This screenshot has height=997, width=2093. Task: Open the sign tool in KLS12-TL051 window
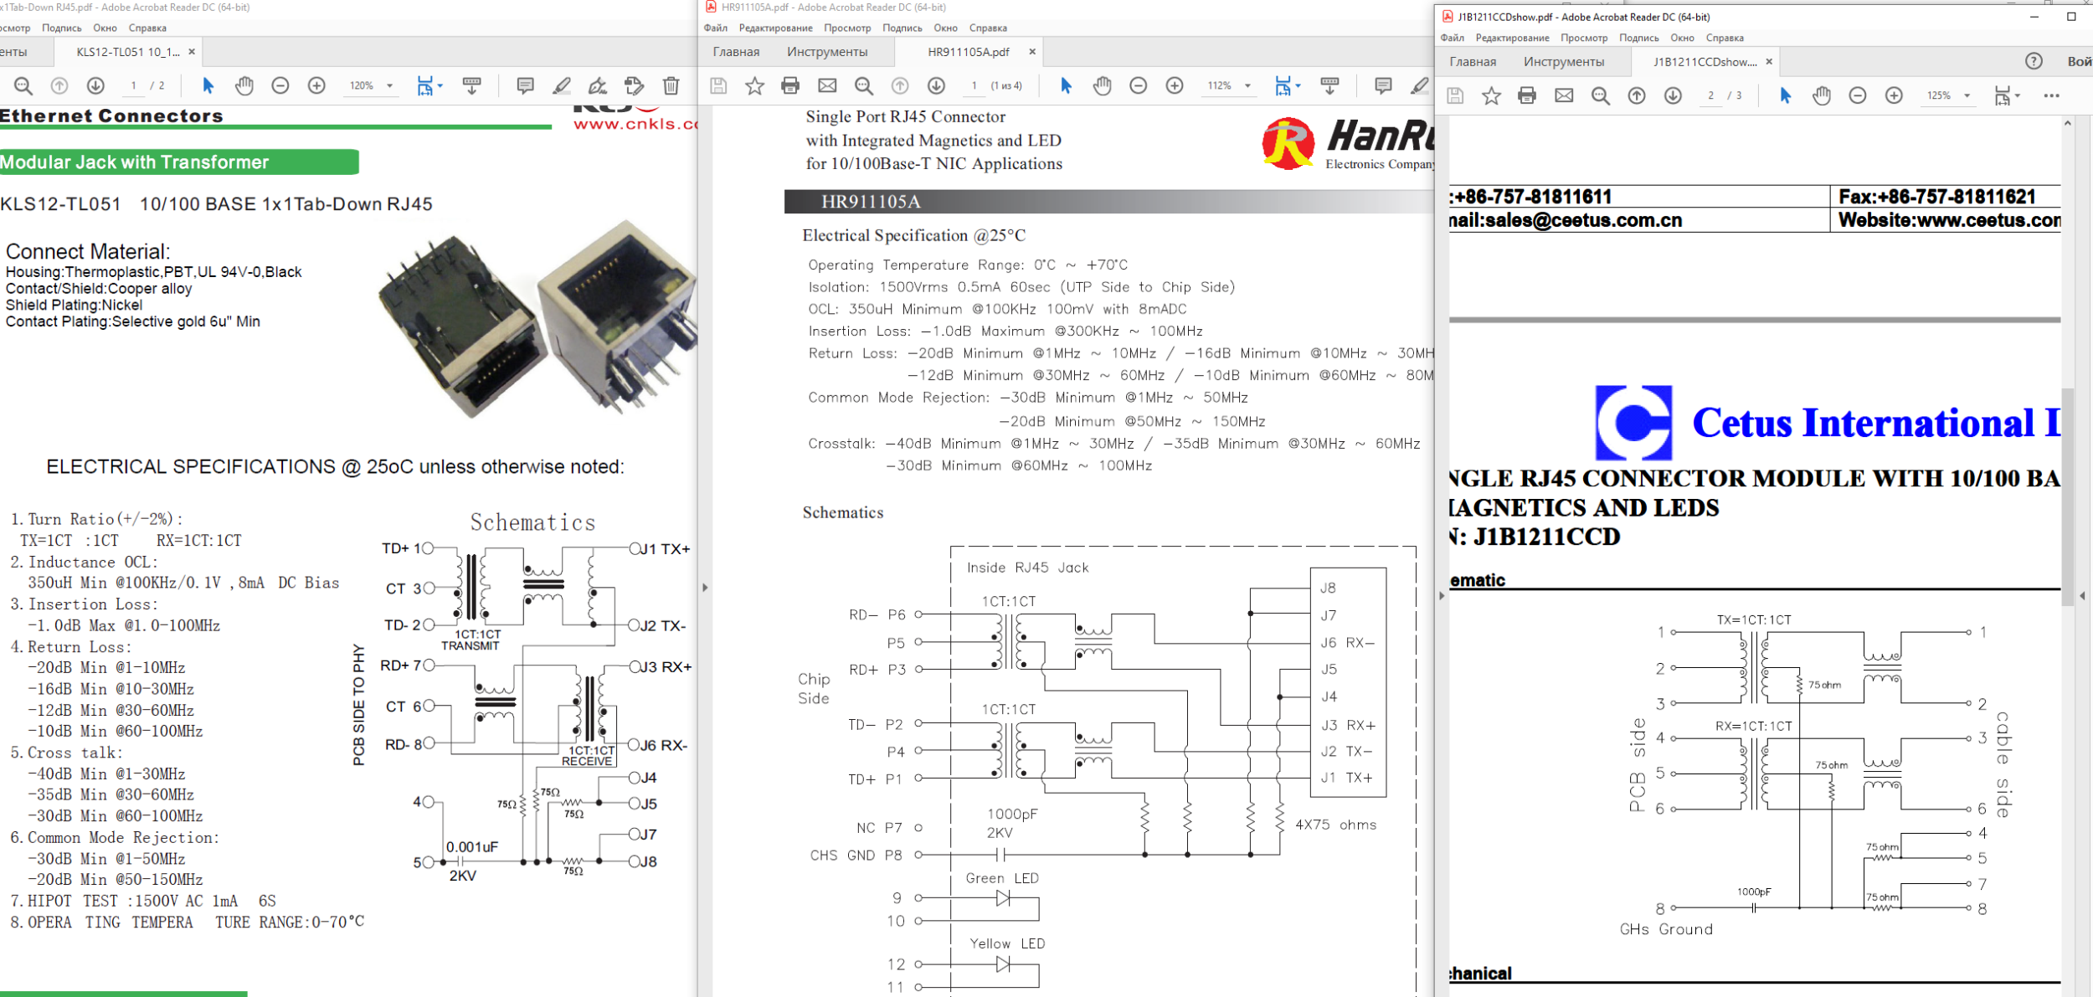click(598, 85)
